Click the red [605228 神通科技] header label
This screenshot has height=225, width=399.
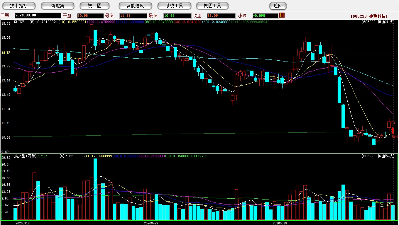pyautogui.click(x=369, y=16)
